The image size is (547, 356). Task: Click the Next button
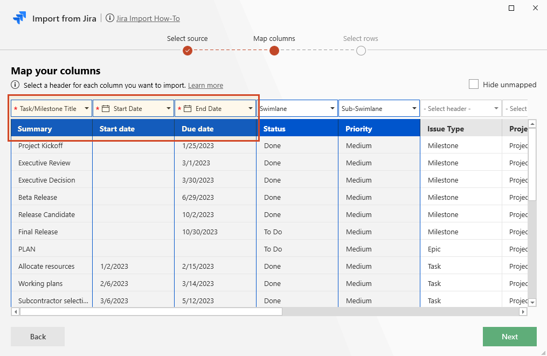tap(509, 337)
